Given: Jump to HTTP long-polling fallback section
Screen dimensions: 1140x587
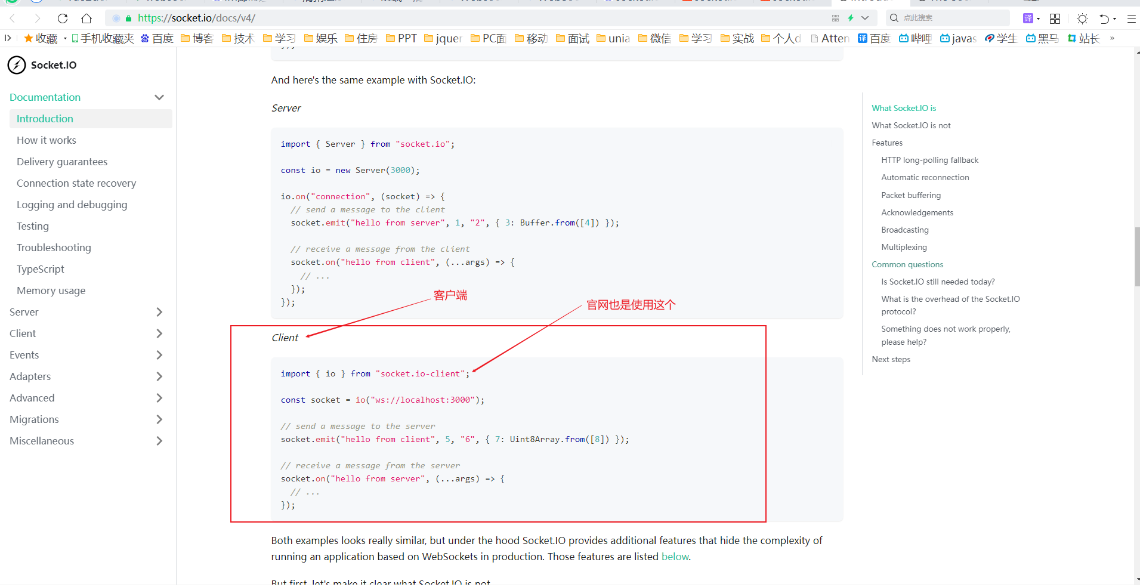Looking at the screenshot, I should (x=929, y=160).
